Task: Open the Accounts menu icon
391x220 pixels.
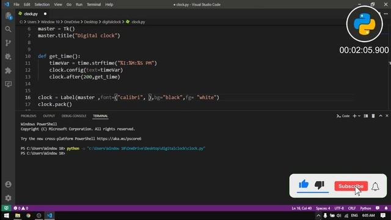Action: (x=8, y=185)
